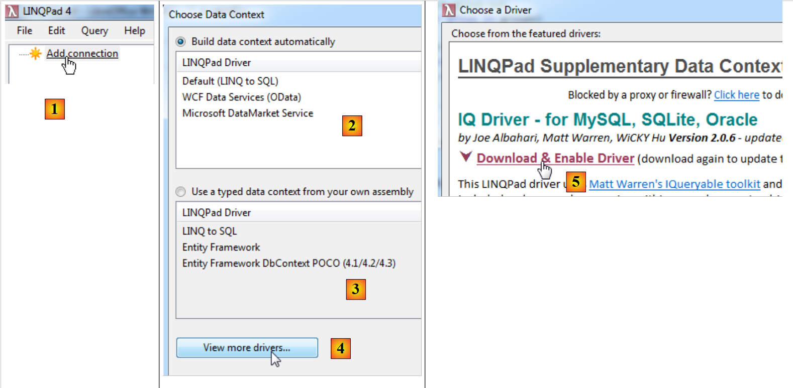
Task: Pick Microsoft DataMarket Service driver
Action: point(247,113)
